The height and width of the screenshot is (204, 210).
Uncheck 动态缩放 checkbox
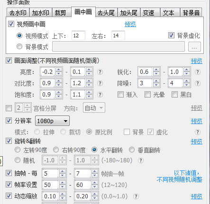pos(9,196)
